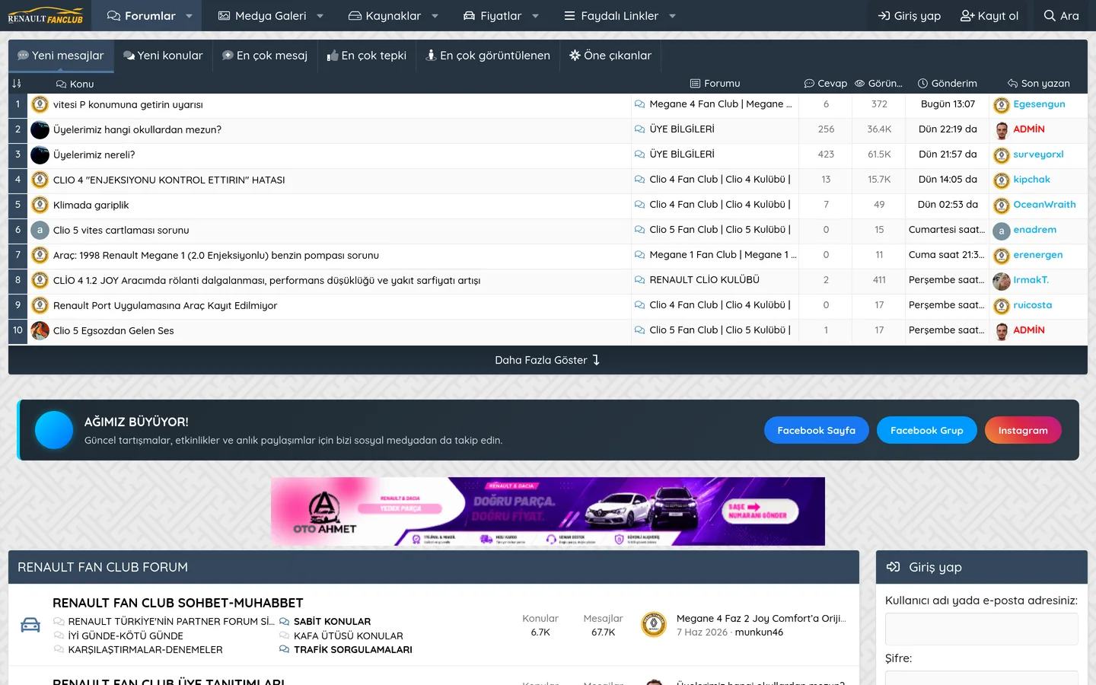Click the forum icon beside RENAULT CLİO KULÜBÜ
Image resolution: width=1096 pixels, height=685 pixels.
[x=640, y=280]
